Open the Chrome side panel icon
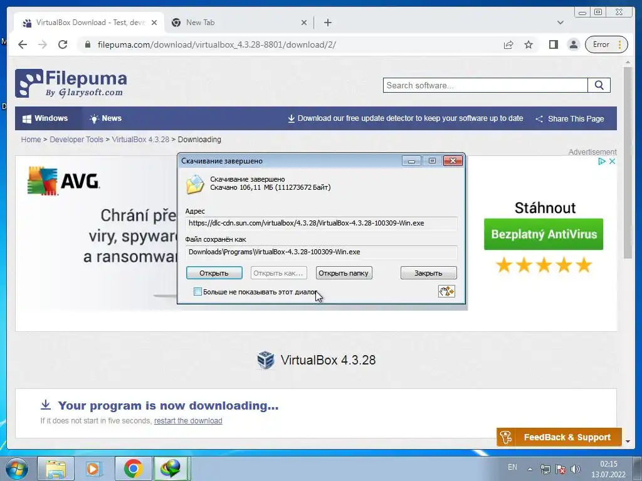Screen dimensions: 642x481 553,44
